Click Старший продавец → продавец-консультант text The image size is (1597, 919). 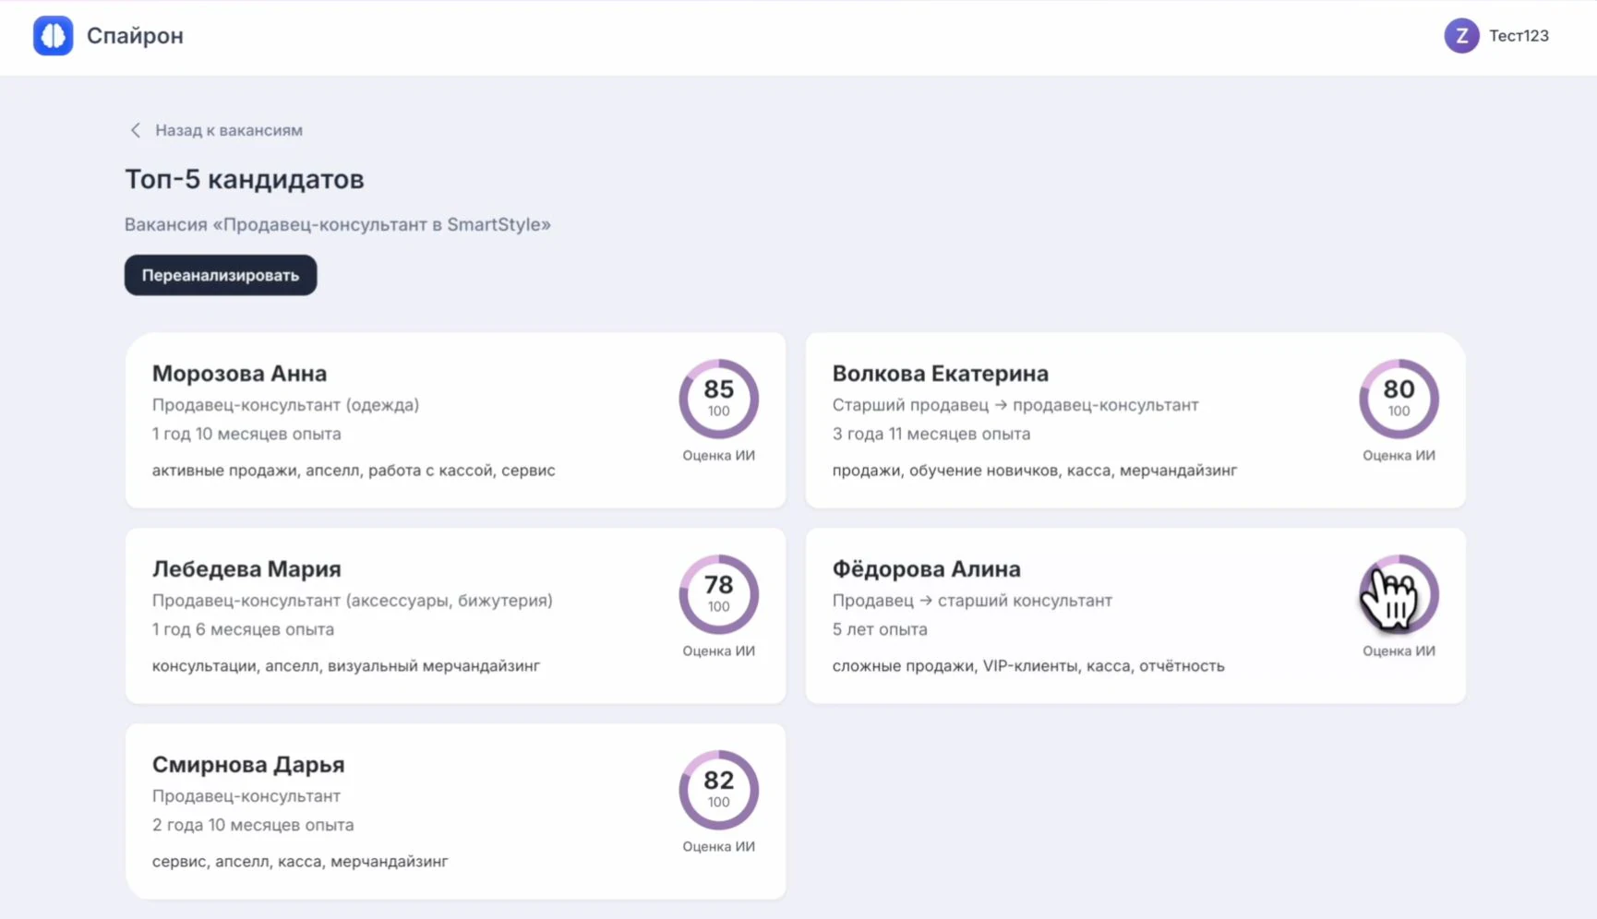(1015, 405)
